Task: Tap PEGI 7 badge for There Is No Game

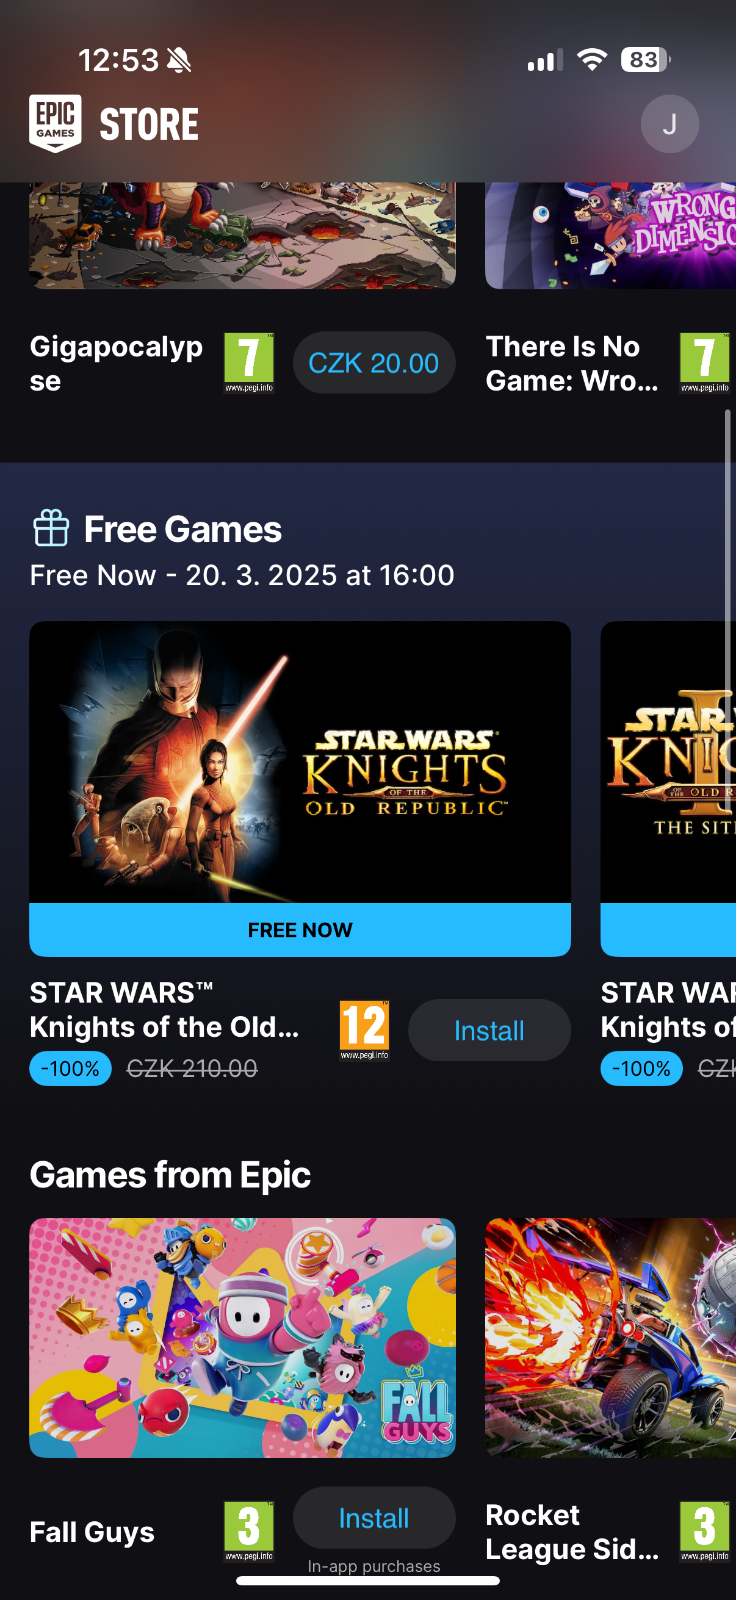Action: pos(704,362)
